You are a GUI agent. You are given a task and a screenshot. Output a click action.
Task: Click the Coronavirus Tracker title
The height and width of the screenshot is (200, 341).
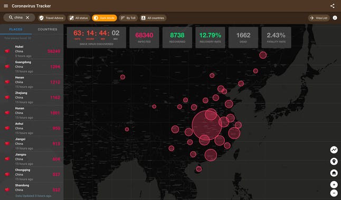pyautogui.click(x=31, y=6)
